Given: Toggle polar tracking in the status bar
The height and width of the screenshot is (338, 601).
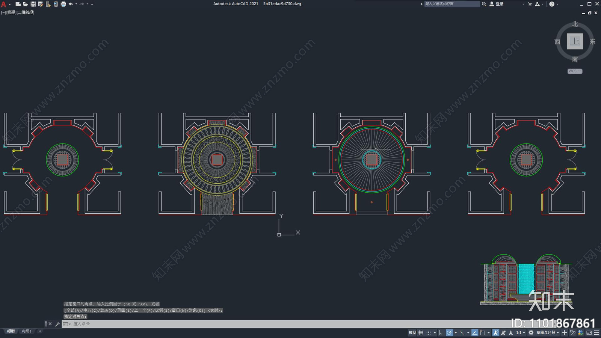Looking at the screenshot, I should click(x=449, y=333).
